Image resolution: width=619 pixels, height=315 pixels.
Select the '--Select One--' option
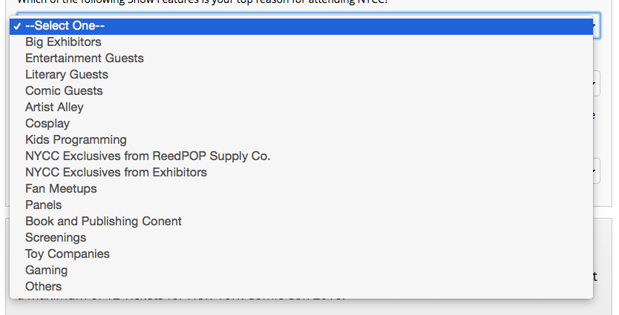tap(301, 26)
